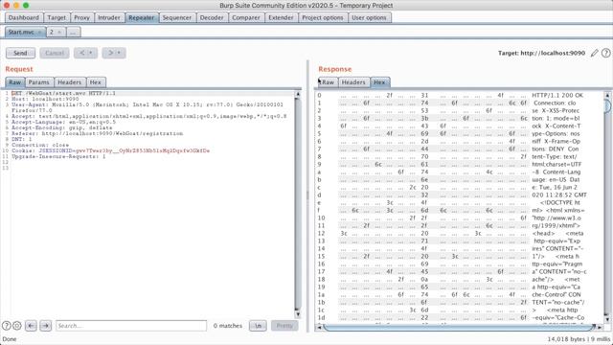Screen dimensions: 613x345
Task: Select the response Hex tab
Action: tap(379, 82)
